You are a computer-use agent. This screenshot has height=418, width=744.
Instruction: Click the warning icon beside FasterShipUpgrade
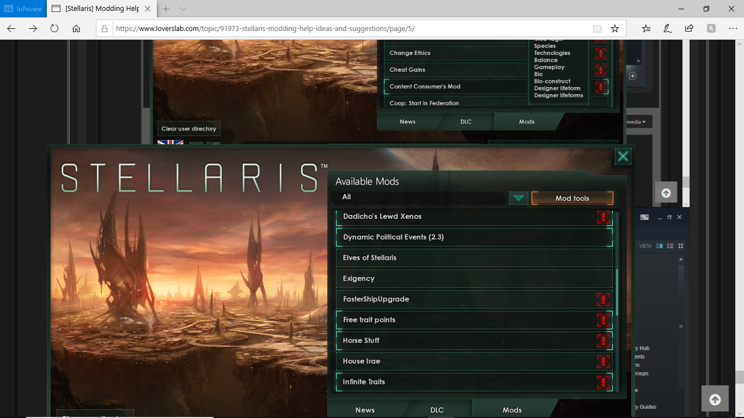click(x=603, y=299)
